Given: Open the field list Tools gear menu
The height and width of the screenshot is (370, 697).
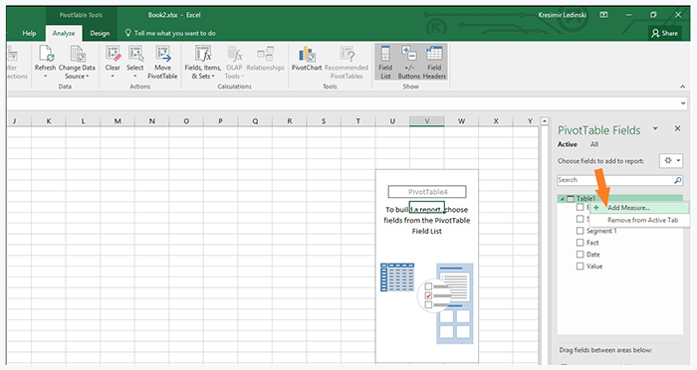Looking at the screenshot, I should point(671,161).
